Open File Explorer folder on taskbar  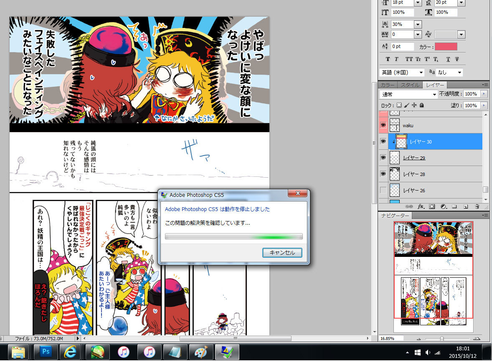pos(18,352)
